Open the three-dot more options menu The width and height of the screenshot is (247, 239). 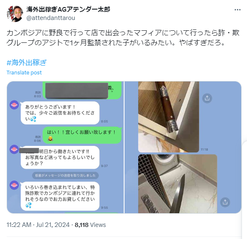[237, 10]
